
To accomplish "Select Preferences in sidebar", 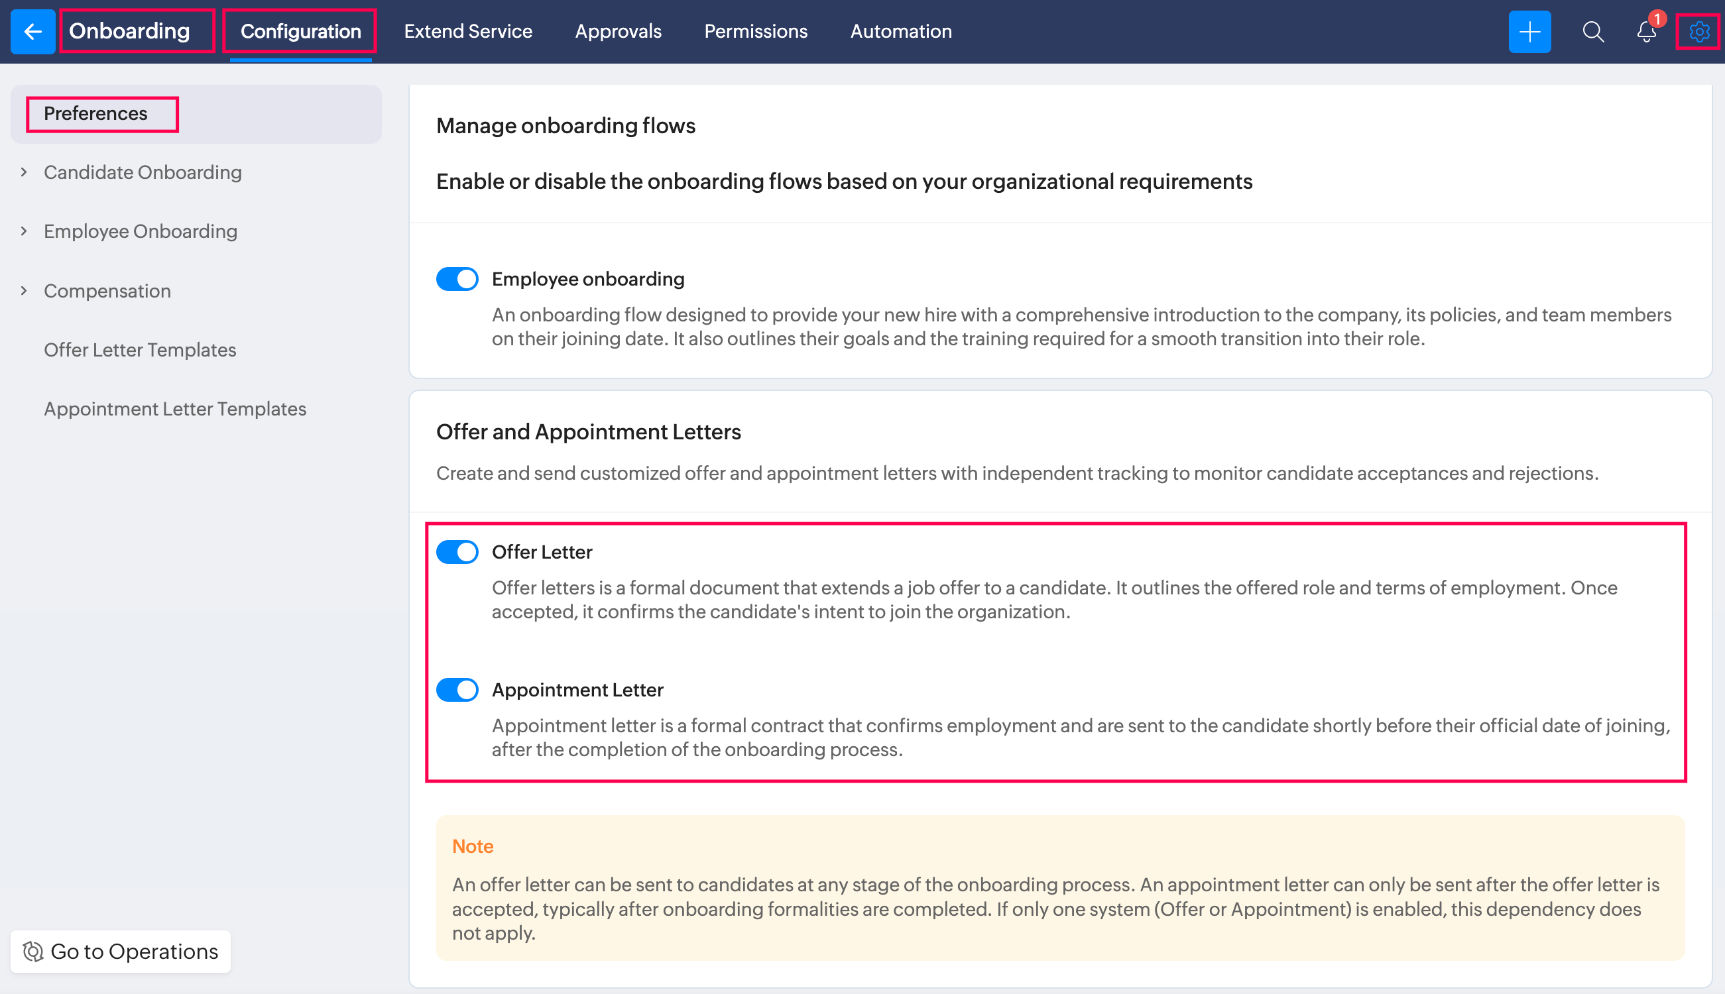I will pyautogui.click(x=95, y=114).
